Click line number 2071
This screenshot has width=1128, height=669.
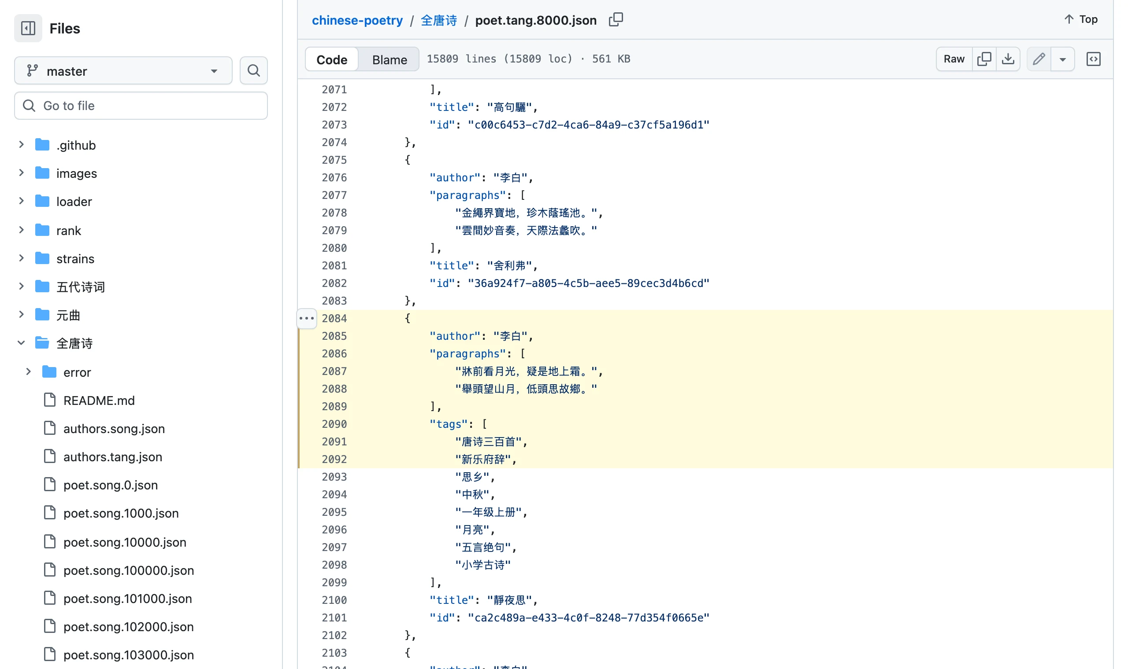[334, 89]
